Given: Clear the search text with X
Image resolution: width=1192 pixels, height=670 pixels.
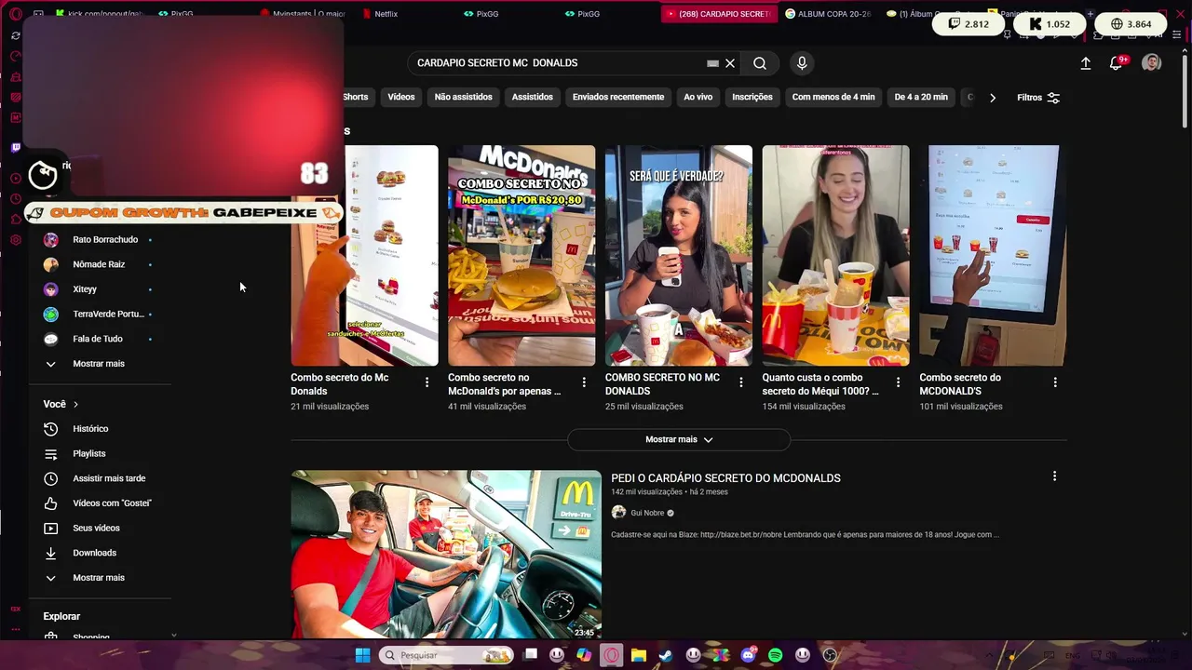Looking at the screenshot, I should point(730,63).
